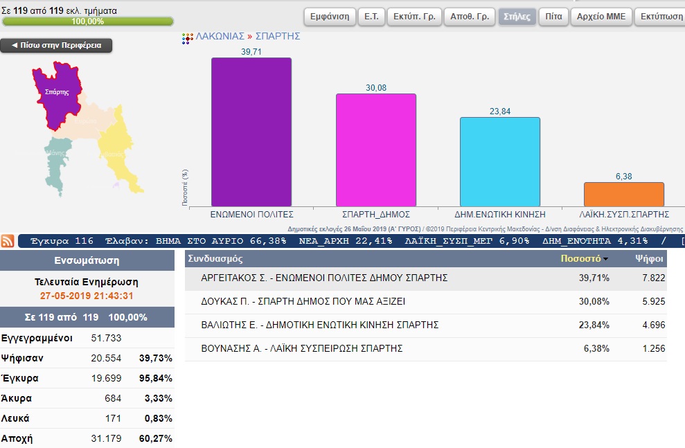
Task: Click the orange ΛΑΪΚΗ.ΣΥΣΠ.ΣΠΑΡΤΗΣ bar
Action: [x=623, y=194]
